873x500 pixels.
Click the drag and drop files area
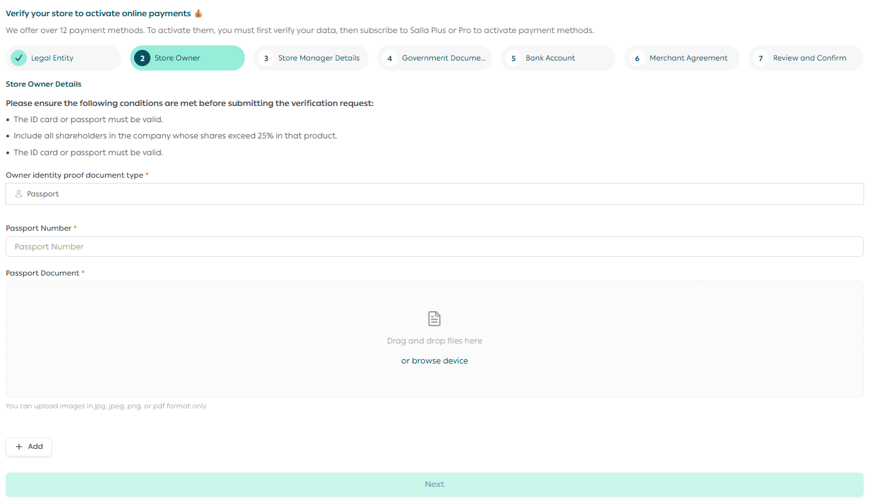click(434, 340)
